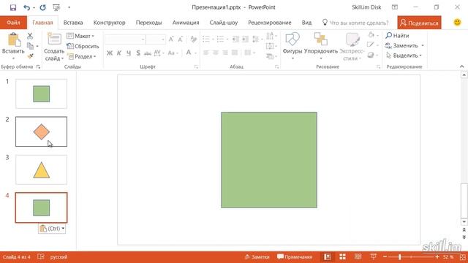The height and width of the screenshot is (263, 468).
Task: Adjust the zoom slider handle
Action: tap(400, 256)
